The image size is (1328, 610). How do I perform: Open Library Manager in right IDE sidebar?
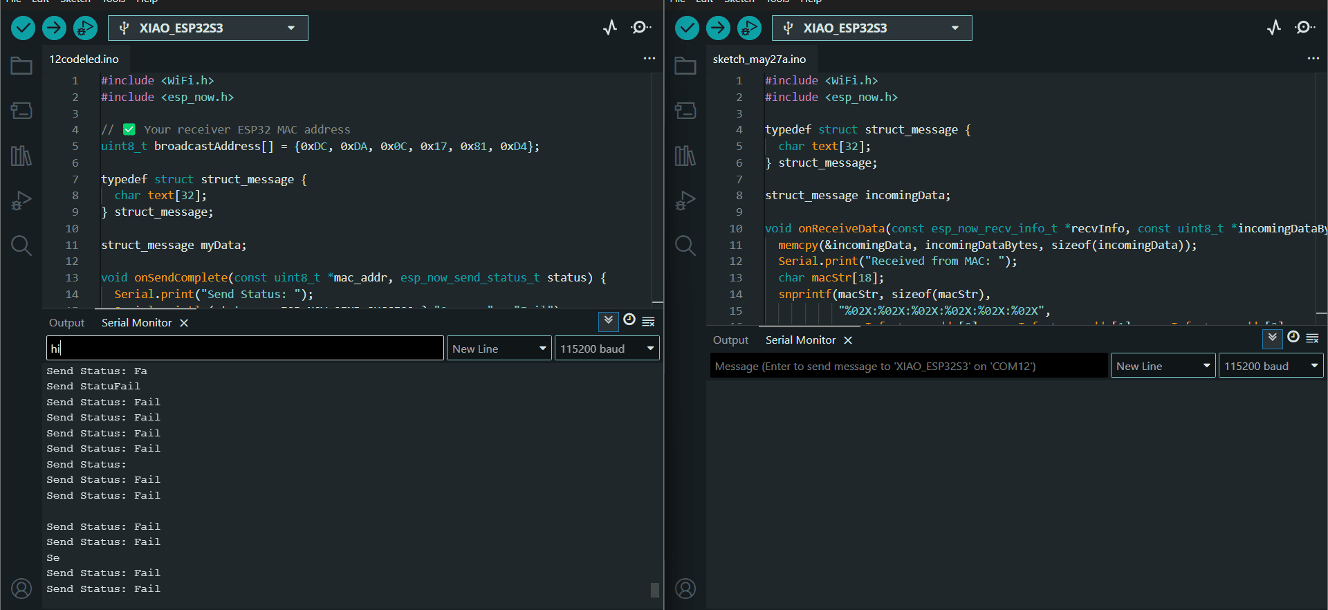click(x=685, y=156)
